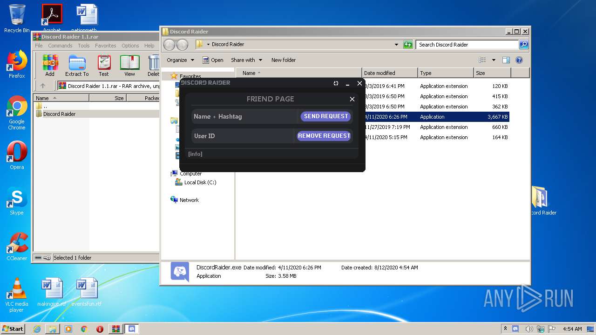Focus the User ID input field
Viewport: 596px width, 335px height.
click(243, 136)
